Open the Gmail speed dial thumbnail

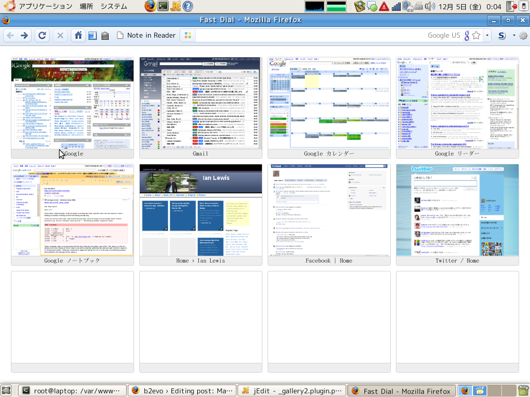click(x=201, y=103)
